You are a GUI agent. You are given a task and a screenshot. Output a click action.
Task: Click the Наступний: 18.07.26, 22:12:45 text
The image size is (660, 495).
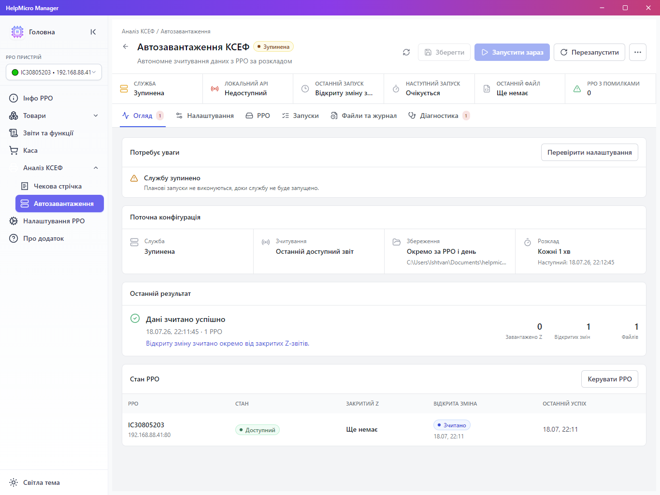[576, 262]
